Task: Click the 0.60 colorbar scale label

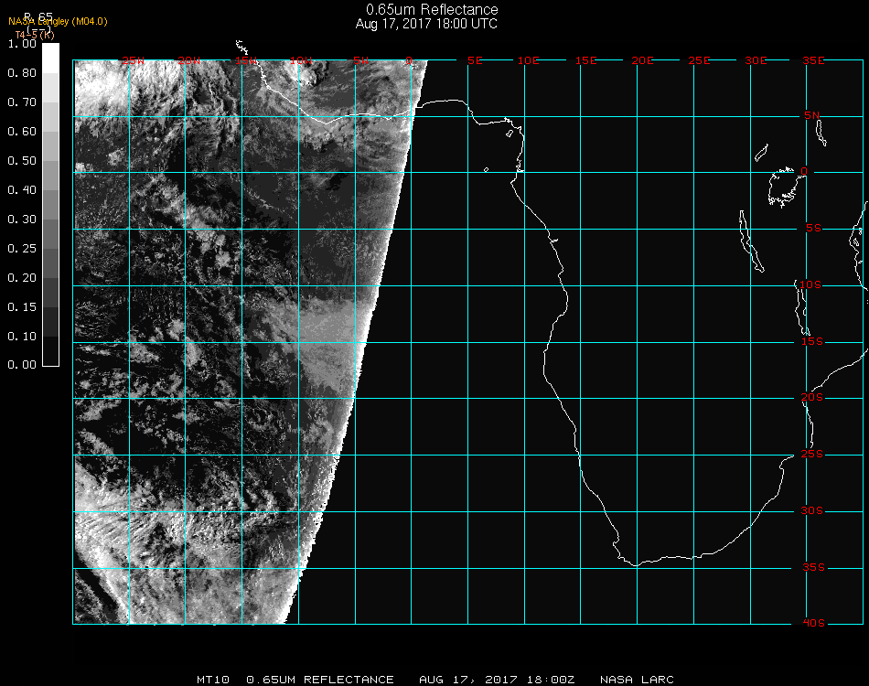Action: coord(22,132)
